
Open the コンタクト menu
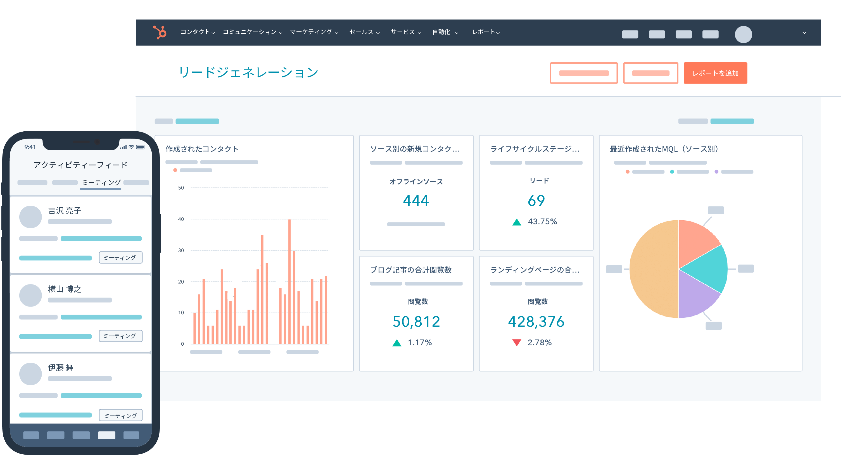click(197, 32)
